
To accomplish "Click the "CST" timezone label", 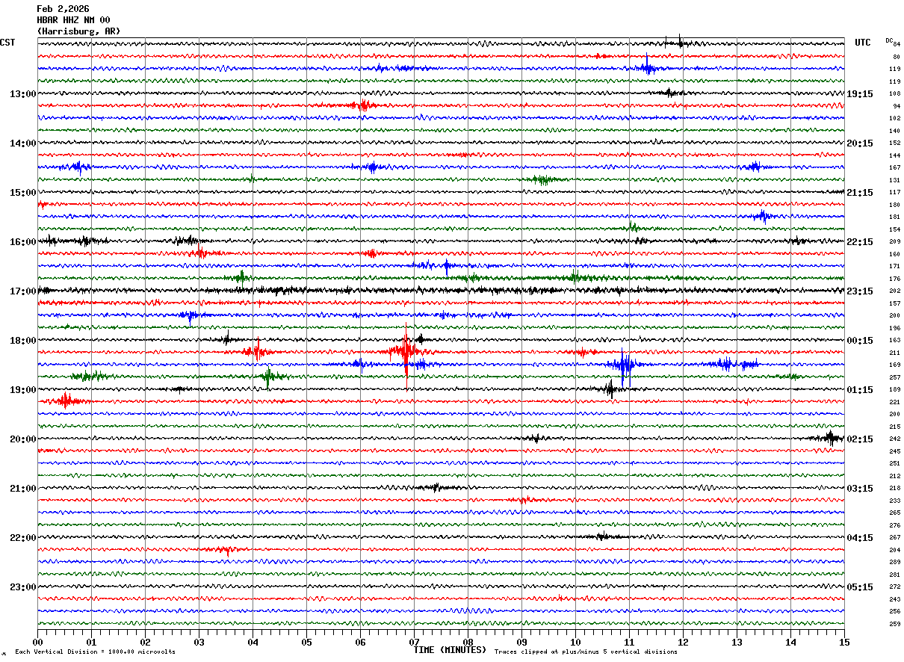I will coord(7,43).
